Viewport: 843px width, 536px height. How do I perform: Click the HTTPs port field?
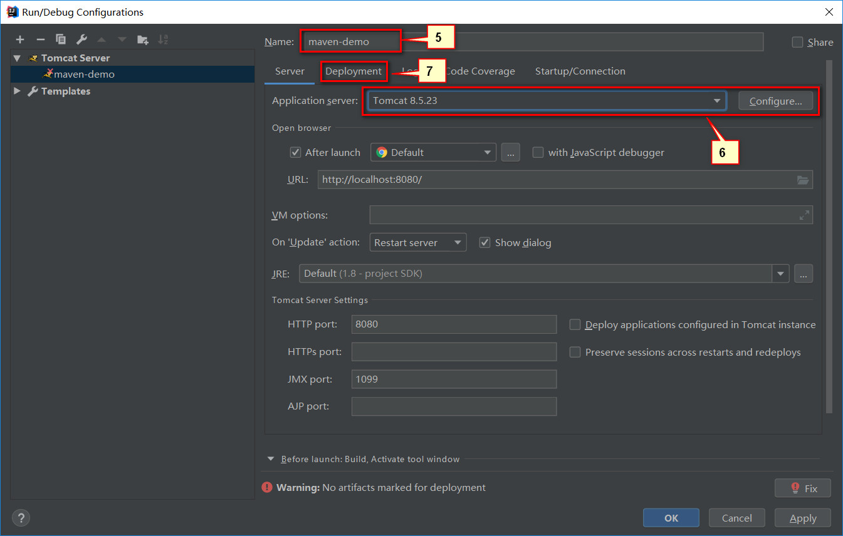tap(454, 352)
